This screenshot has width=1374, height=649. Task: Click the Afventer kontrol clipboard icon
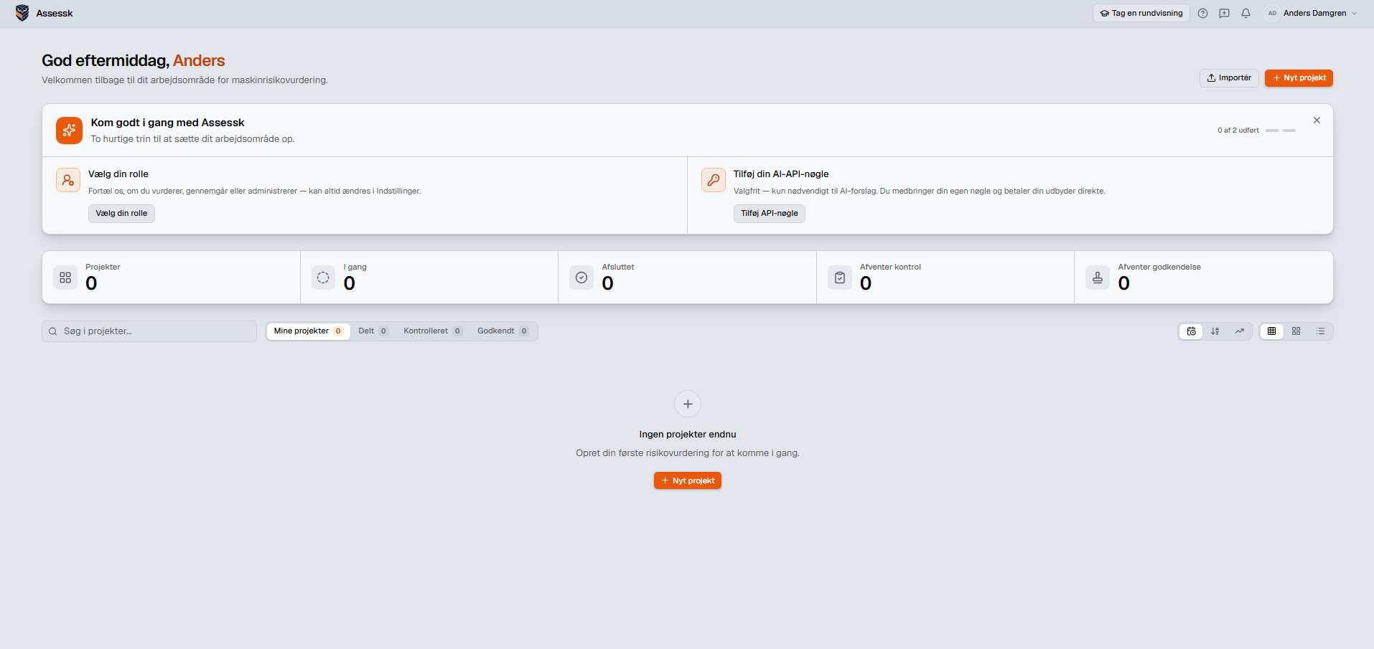click(x=840, y=278)
